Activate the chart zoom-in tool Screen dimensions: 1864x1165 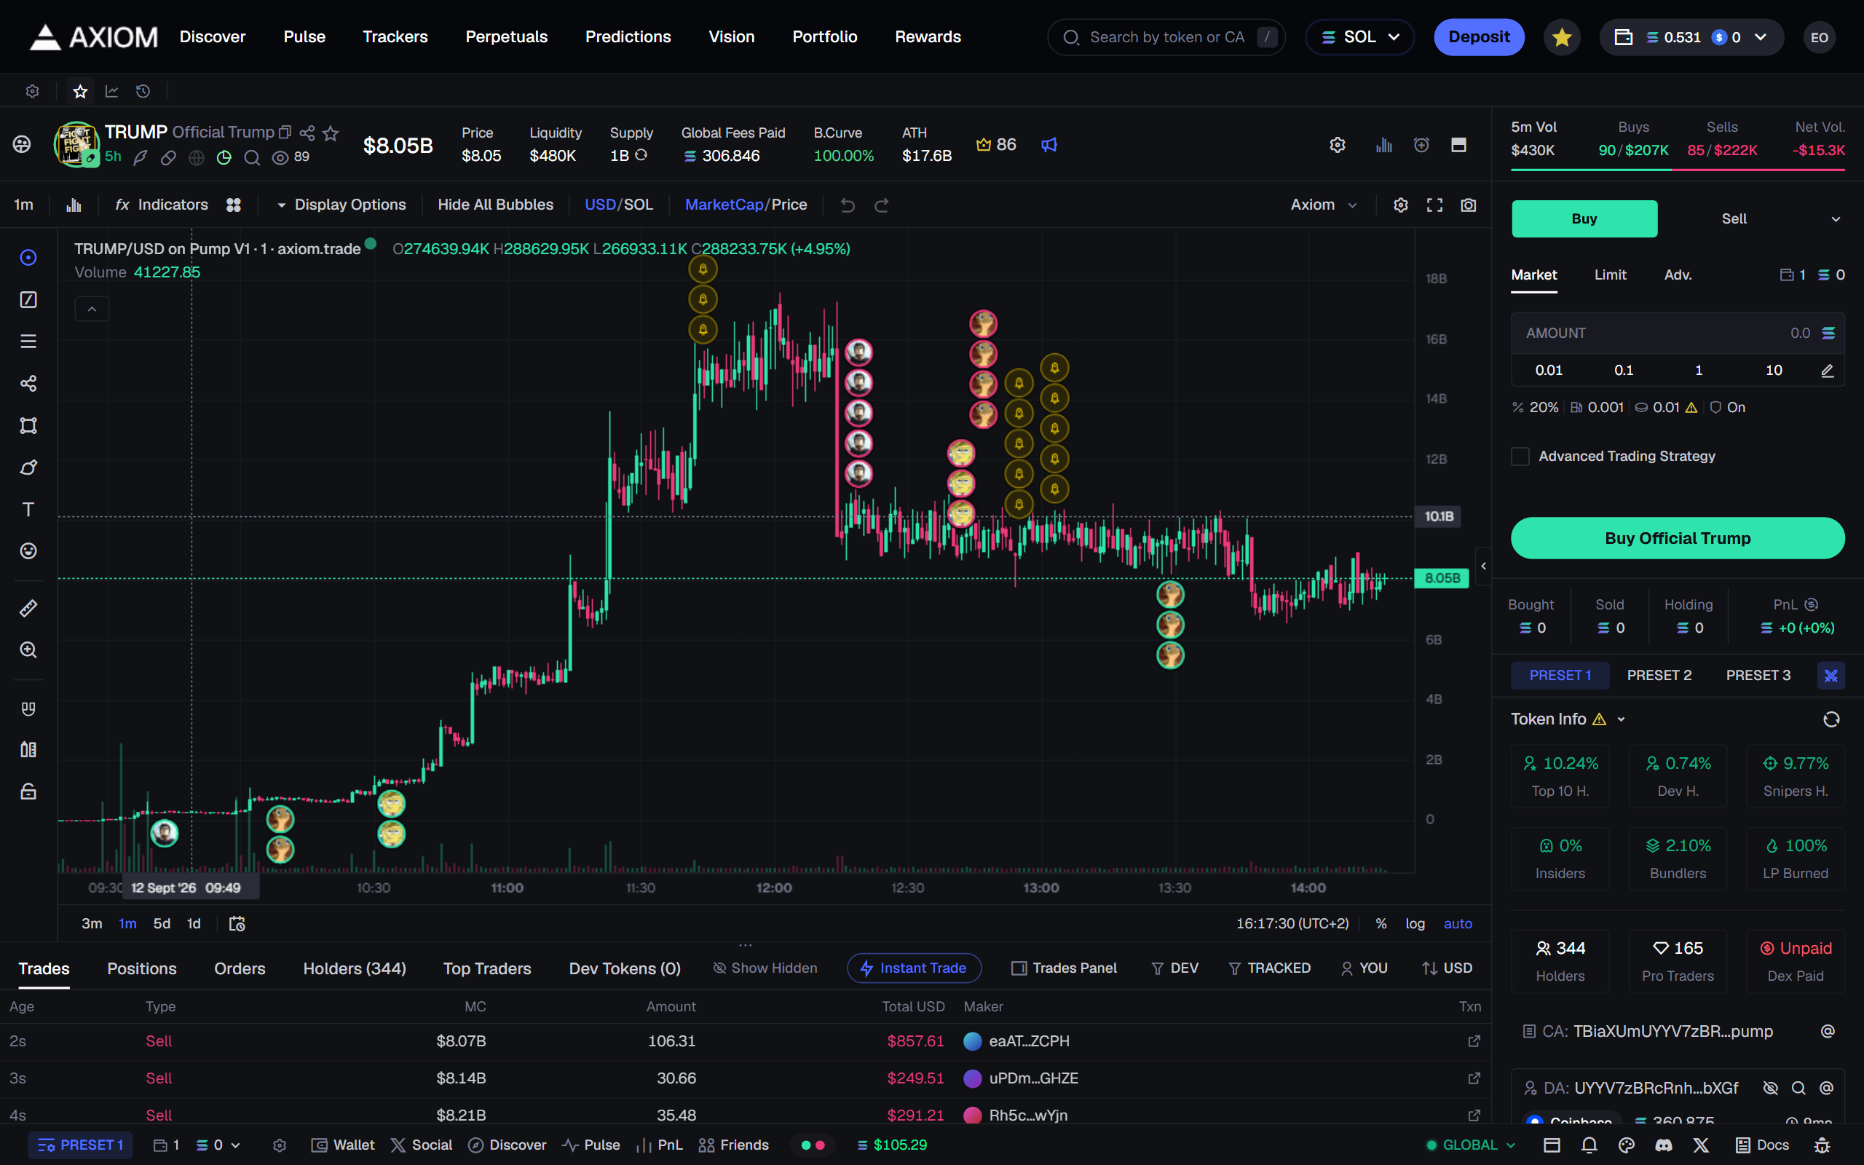(28, 650)
